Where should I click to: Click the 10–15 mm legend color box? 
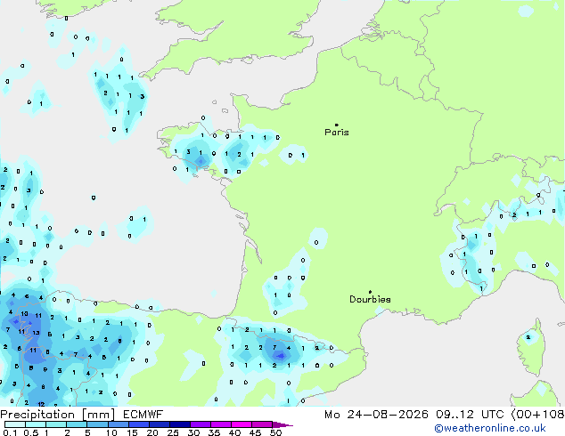tap(118, 424)
